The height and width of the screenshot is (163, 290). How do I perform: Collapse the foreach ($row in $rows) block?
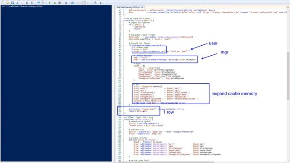click(x=123, y=140)
